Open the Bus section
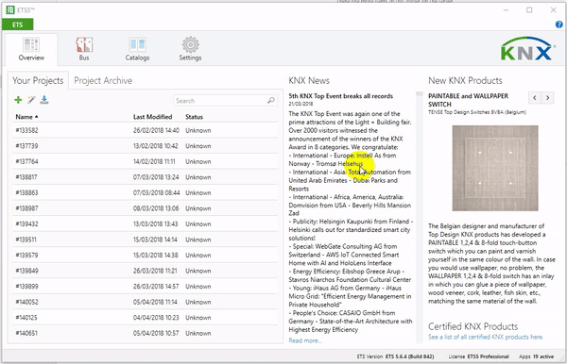 [x=84, y=49]
